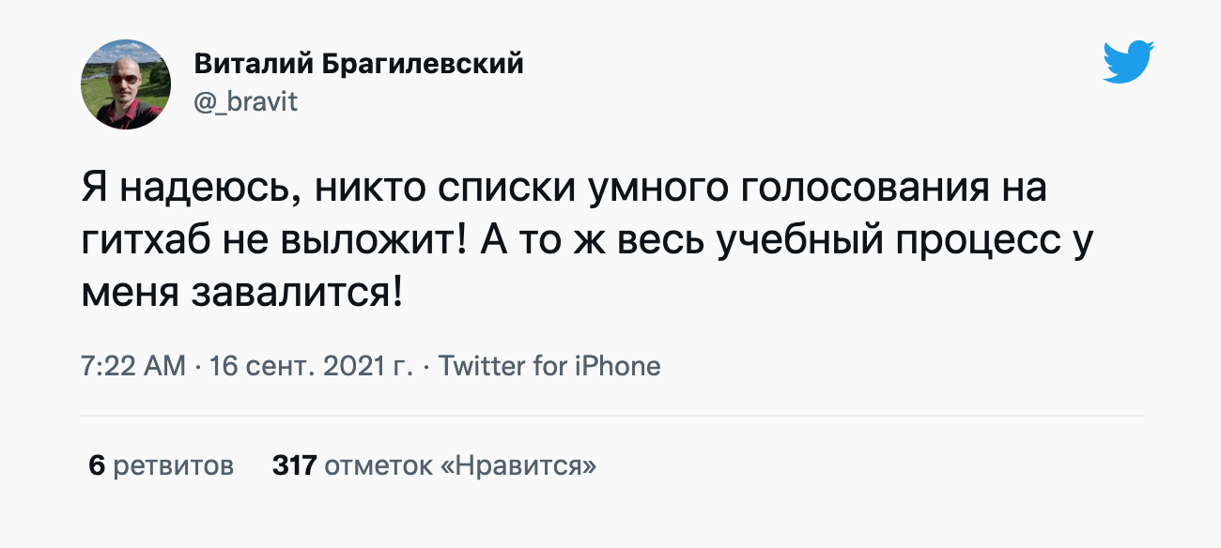Click the date 16 сент. 2021 г.

click(x=312, y=365)
